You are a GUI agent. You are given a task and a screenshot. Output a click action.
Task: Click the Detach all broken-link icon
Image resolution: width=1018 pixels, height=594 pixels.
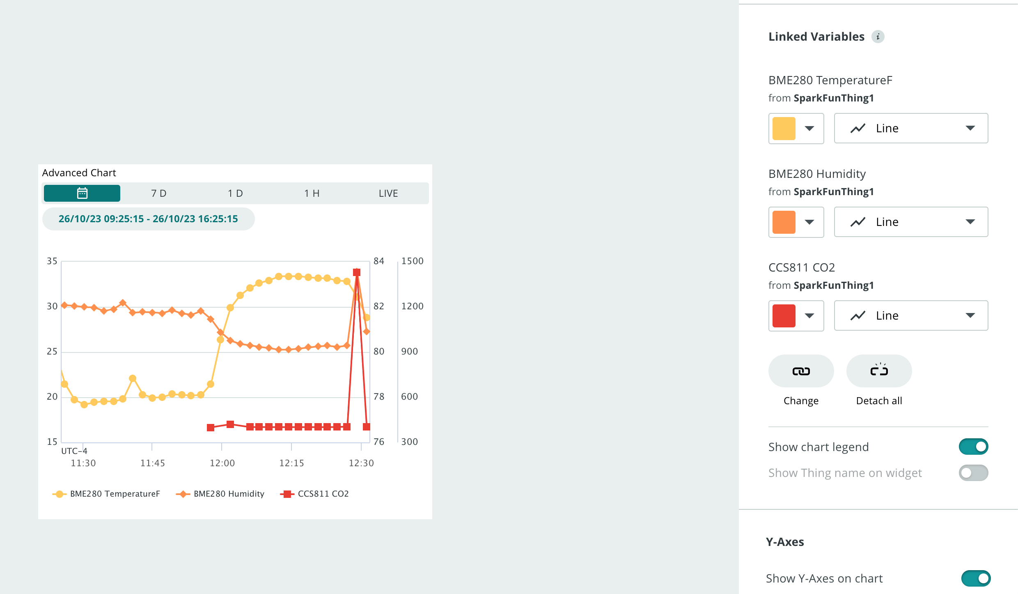coord(878,371)
